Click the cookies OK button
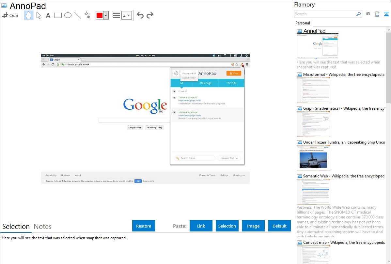 coord(138,181)
